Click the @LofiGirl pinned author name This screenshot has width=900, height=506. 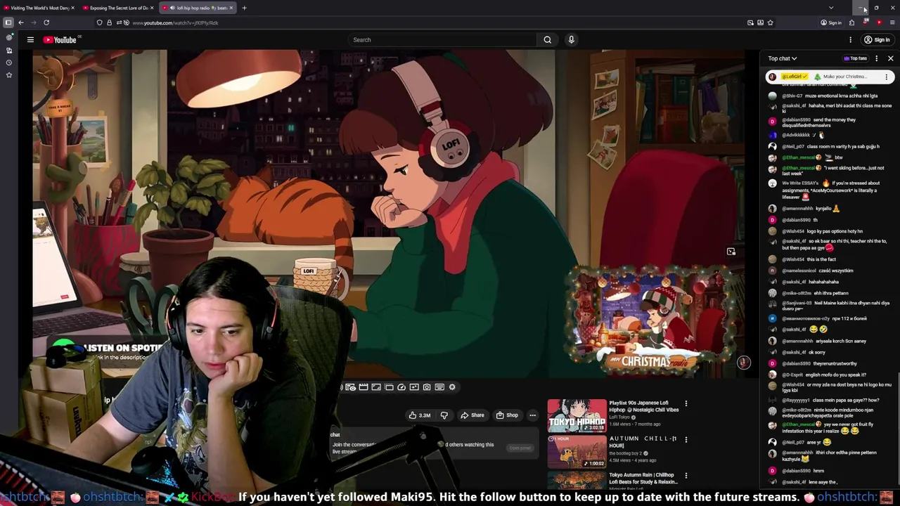[794, 77]
